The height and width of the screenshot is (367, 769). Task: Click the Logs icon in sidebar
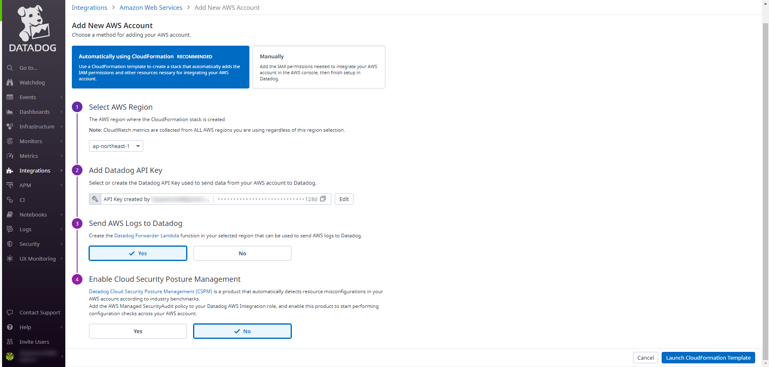(x=10, y=229)
